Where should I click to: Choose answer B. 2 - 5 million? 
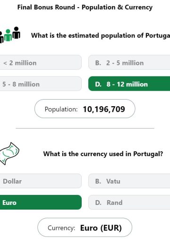point(129,63)
